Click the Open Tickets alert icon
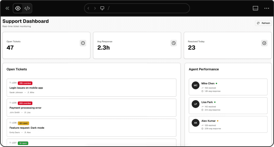 [83, 43]
